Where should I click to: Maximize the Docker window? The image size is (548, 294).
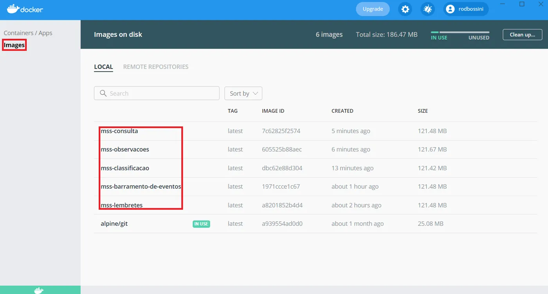pos(522,4)
